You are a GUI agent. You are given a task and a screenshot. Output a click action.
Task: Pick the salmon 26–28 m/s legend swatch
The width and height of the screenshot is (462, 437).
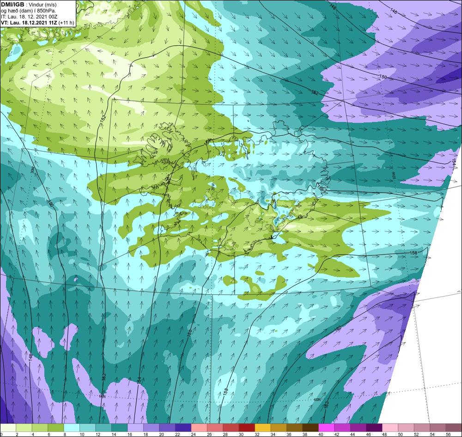pyautogui.click(x=215, y=428)
